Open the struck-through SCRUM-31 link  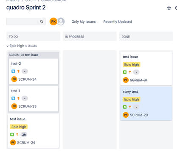139,80
